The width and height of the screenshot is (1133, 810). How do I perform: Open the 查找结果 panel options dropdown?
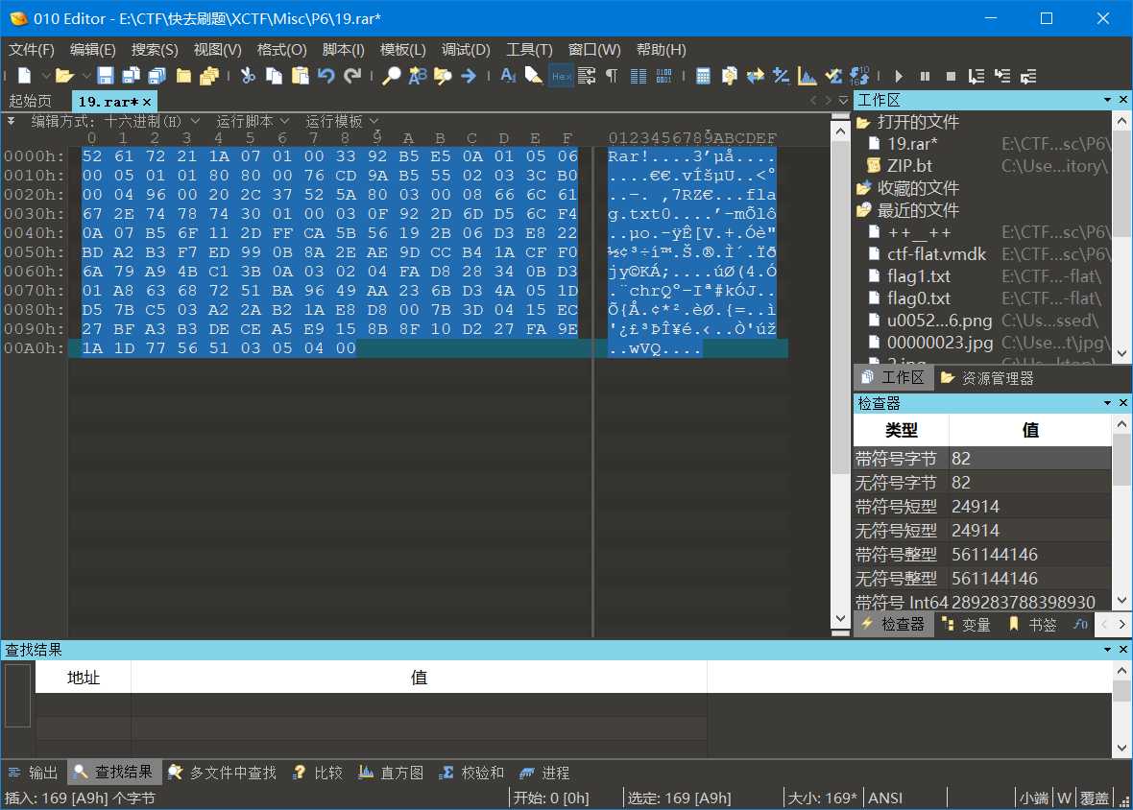1107,650
